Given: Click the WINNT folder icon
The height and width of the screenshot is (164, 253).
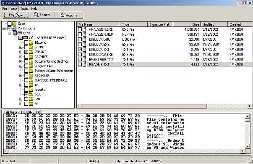Looking at the screenshot, I should click(31, 47).
